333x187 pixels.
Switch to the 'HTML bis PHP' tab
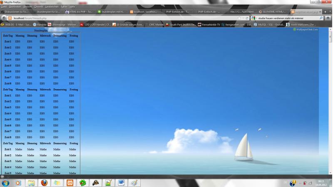(82, 12)
